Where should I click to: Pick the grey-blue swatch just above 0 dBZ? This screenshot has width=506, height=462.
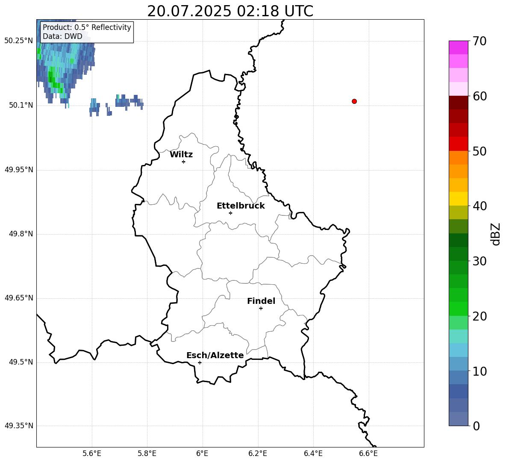(458, 419)
